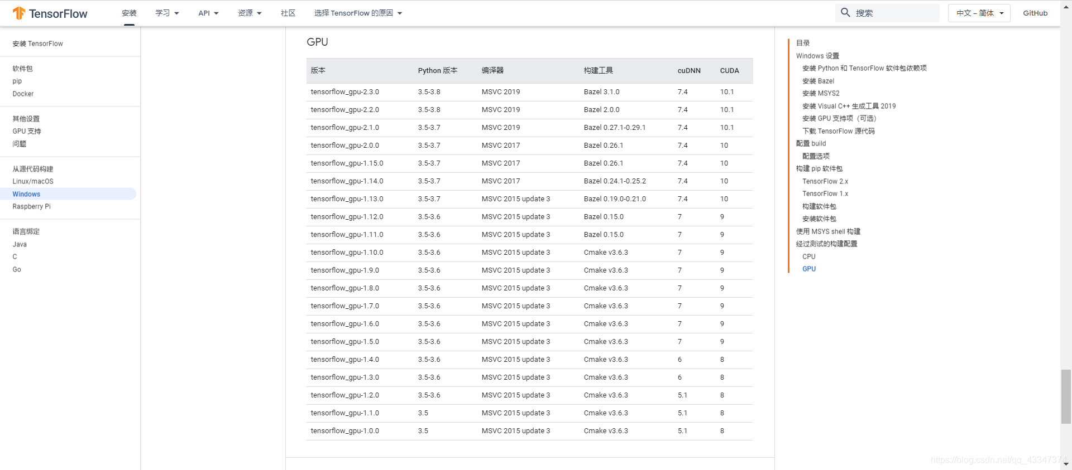Screen dimensions: 1072x470
Task: Click the scrollbar down arrow
Action: point(1066,464)
